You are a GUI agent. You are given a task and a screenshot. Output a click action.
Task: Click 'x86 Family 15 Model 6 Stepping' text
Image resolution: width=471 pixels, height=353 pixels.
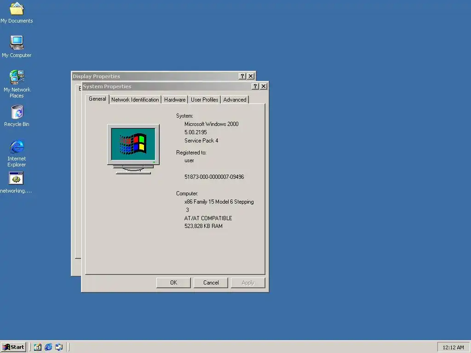click(219, 202)
